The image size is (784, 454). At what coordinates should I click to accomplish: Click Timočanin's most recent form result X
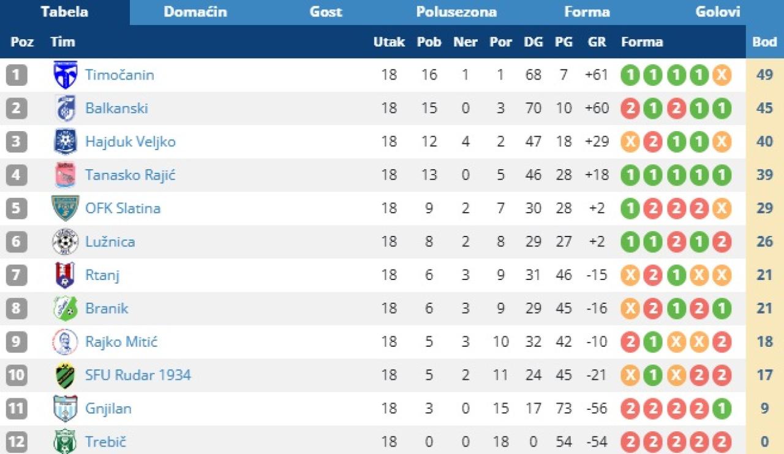722,75
